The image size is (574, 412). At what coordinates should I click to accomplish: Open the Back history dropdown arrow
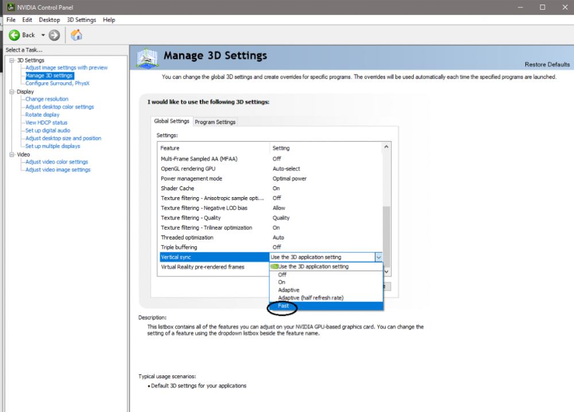click(x=43, y=35)
